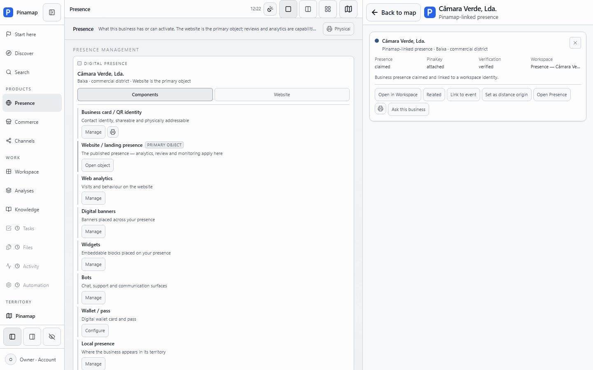
Task: Click the 'Web analytics' heading
Action: (x=97, y=178)
